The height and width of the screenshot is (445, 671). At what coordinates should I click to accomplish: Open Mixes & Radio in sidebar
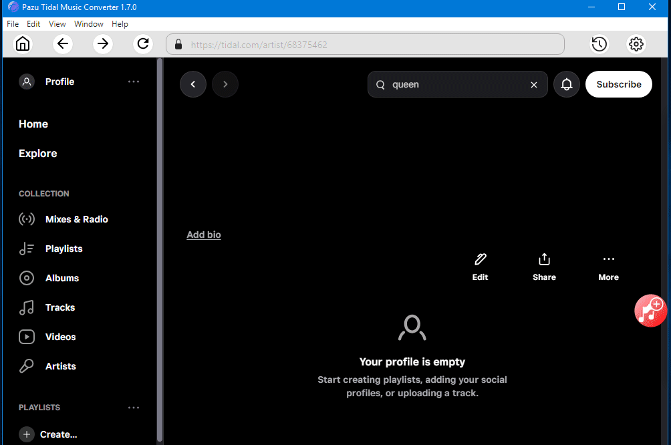pyautogui.click(x=76, y=219)
